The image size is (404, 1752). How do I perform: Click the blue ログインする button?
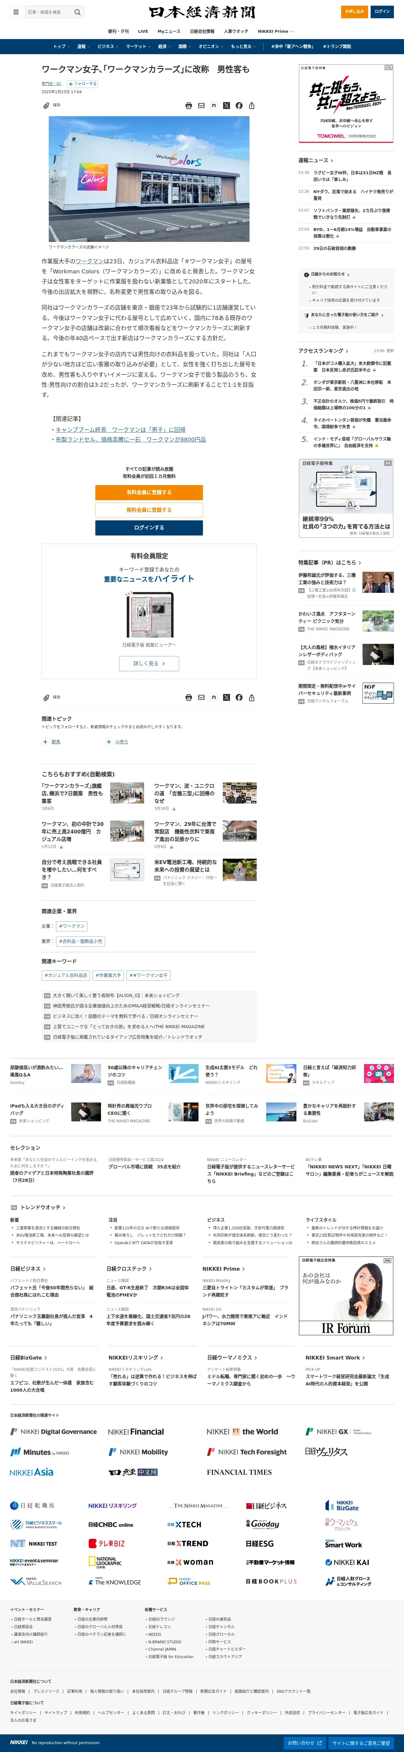pyautogui.click(x=149, y=528)
